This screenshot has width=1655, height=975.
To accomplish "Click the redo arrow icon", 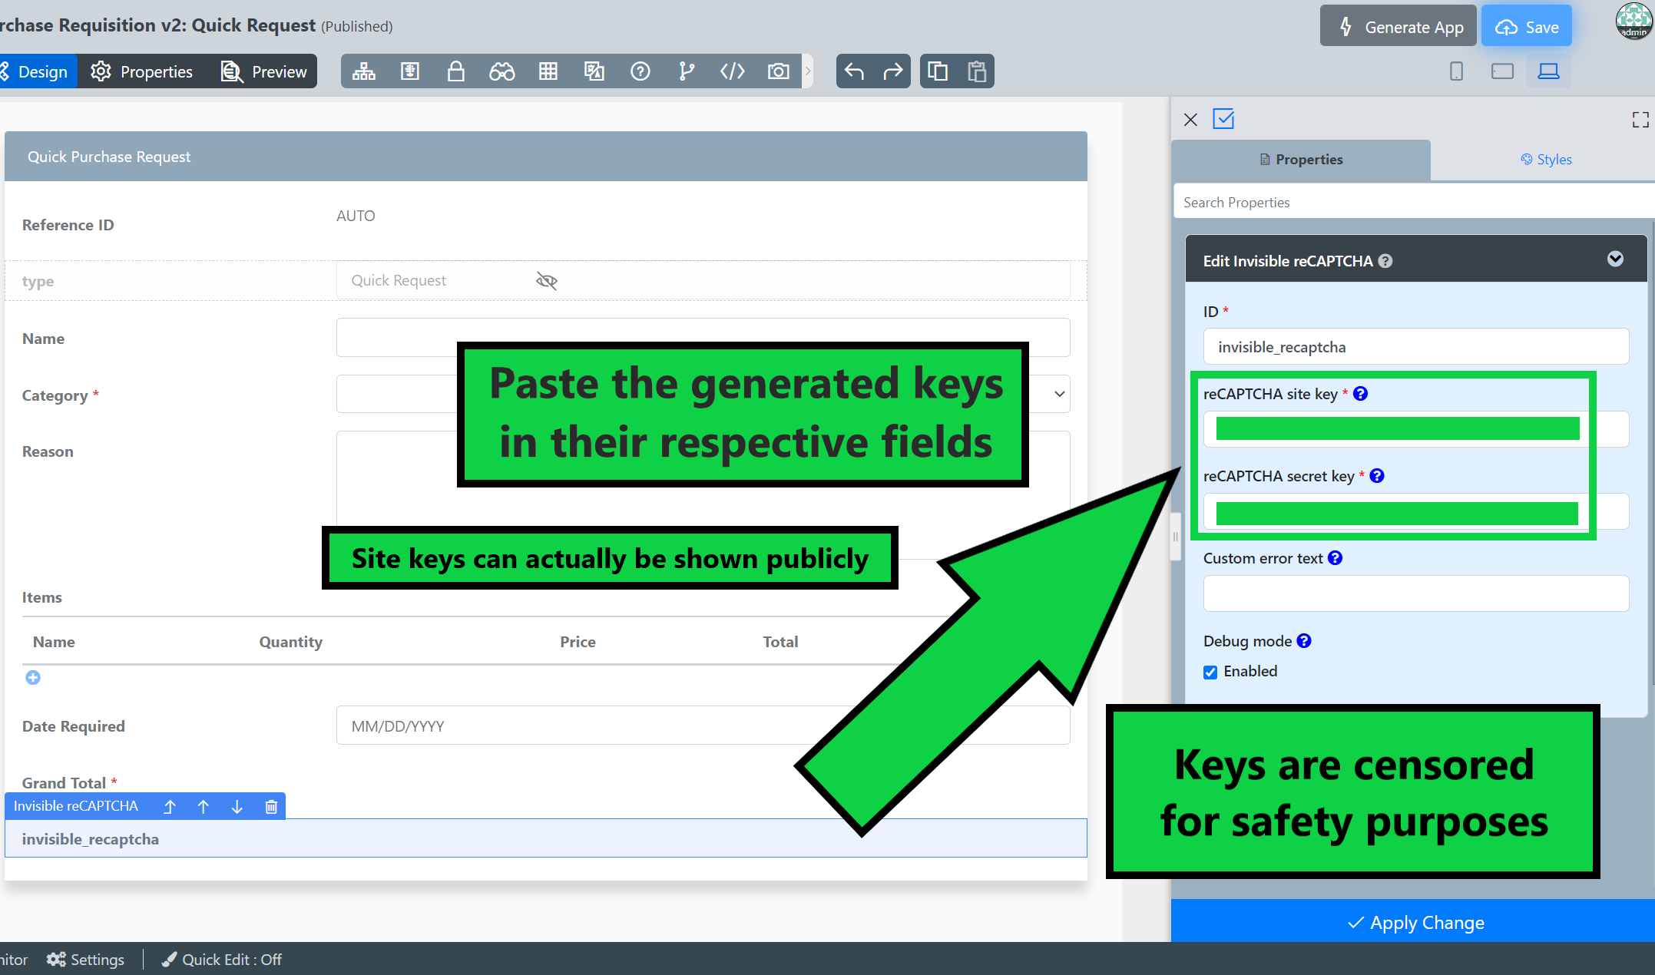I will (892, 71).
